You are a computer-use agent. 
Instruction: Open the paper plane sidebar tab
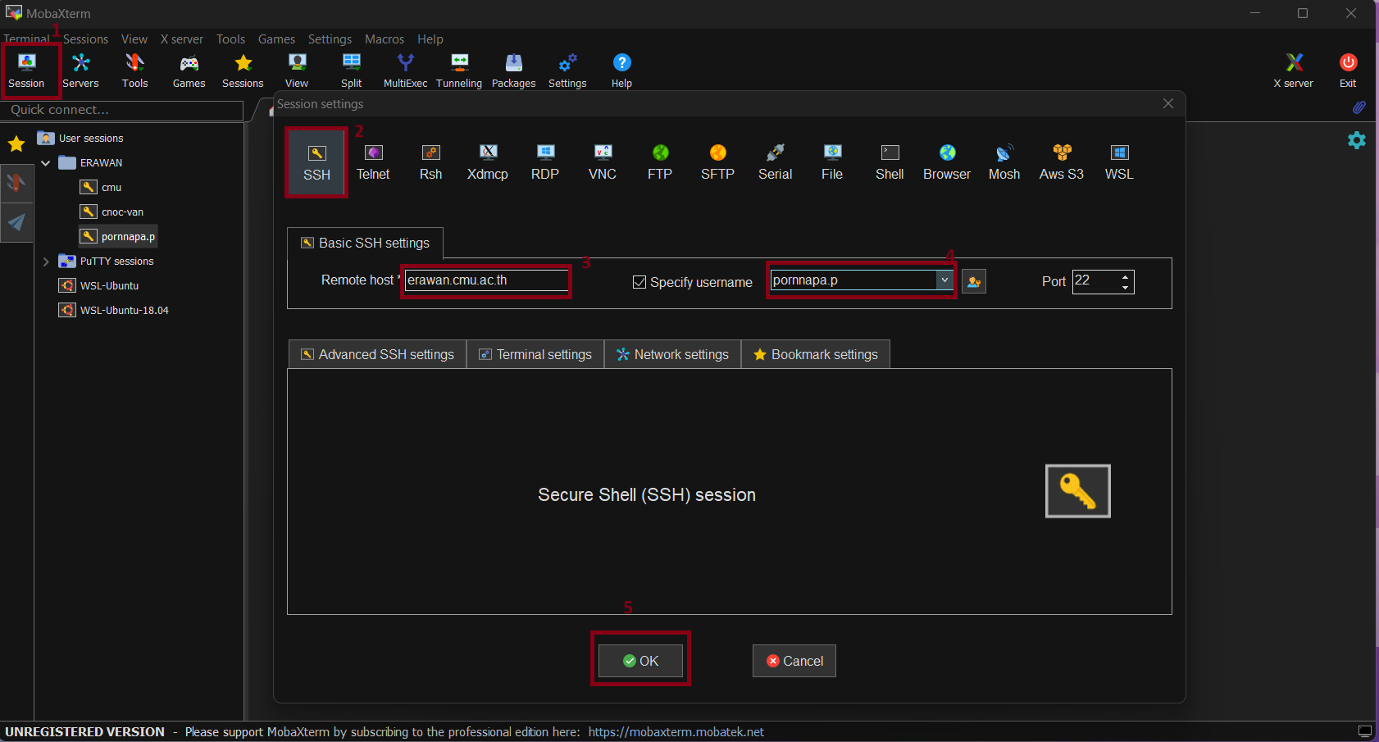[16, 222]
